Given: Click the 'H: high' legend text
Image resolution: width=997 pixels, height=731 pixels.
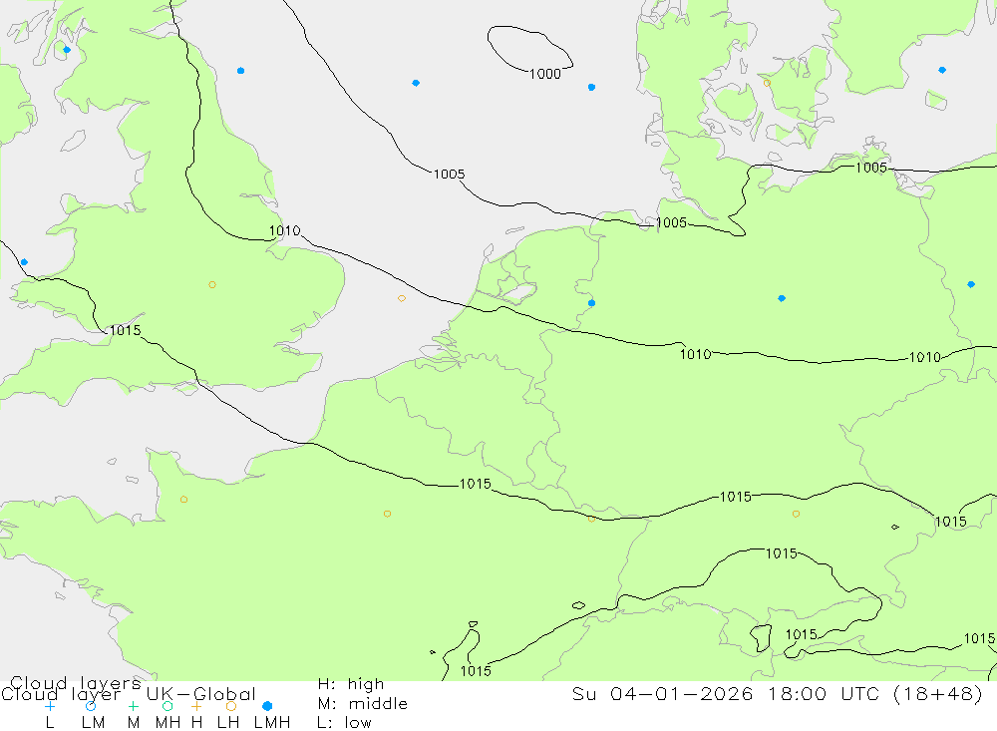Looking at the screenshot, I should [x=351, y=684].
